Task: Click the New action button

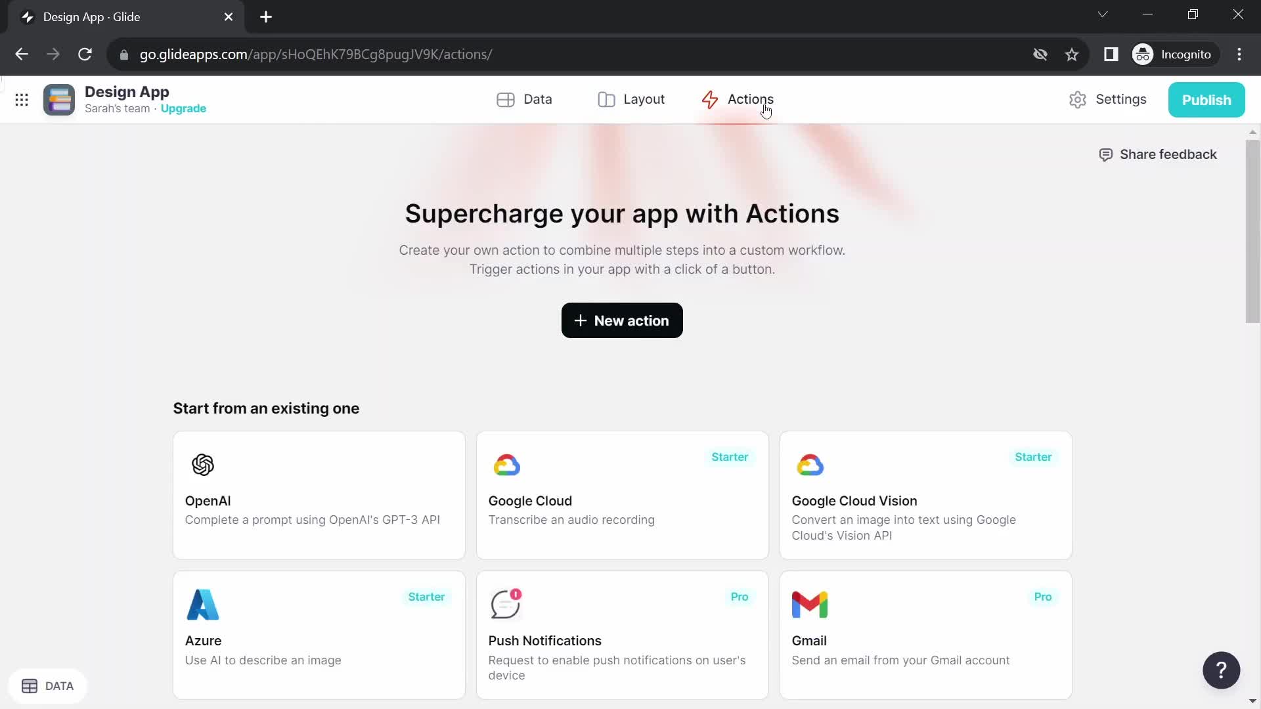Action: pyautogui.click(x=622, y=320)
